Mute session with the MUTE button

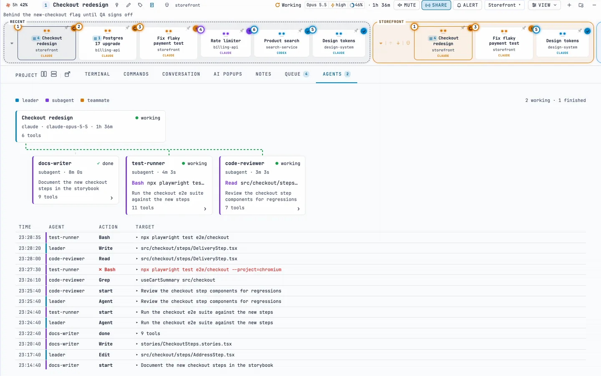[407, 5]
